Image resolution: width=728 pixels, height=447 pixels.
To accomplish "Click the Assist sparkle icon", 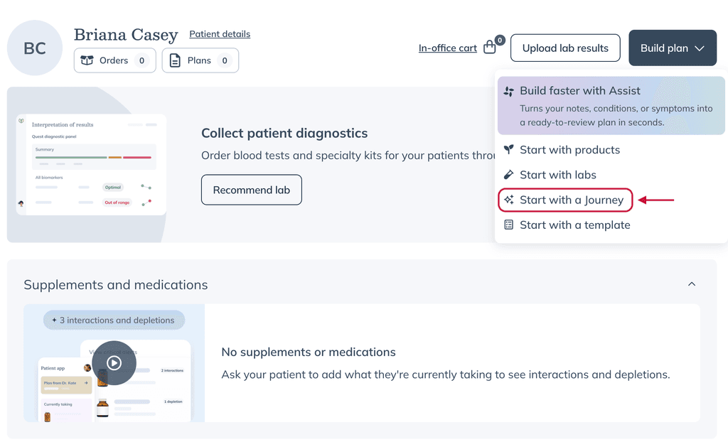I will point(509,92).
